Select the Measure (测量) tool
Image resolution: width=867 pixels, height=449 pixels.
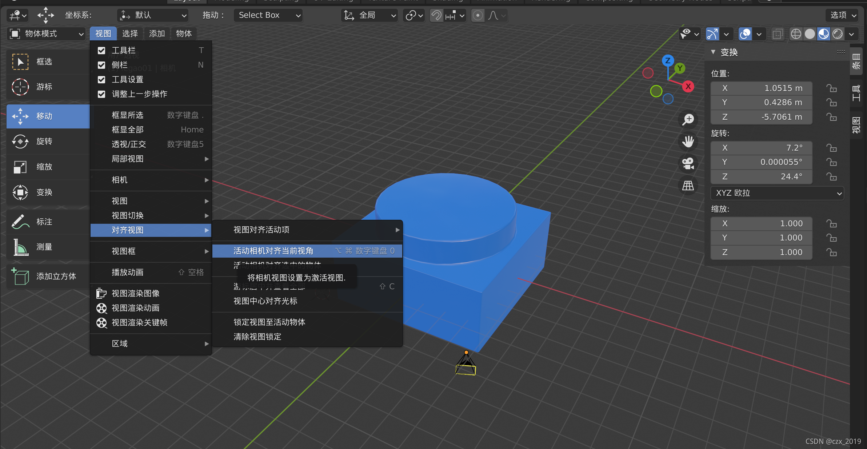coord(44,247)
